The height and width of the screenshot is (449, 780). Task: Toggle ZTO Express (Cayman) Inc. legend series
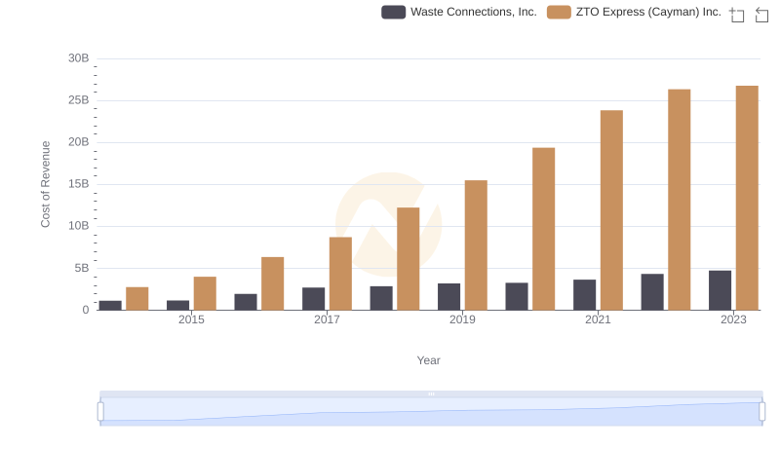[634, 12]
